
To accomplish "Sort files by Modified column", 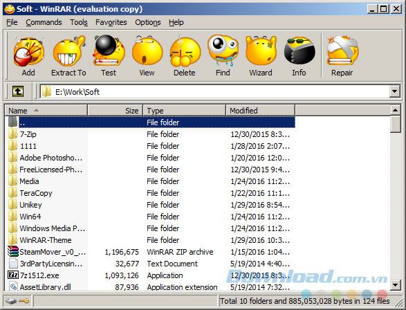I will (260, 111).
